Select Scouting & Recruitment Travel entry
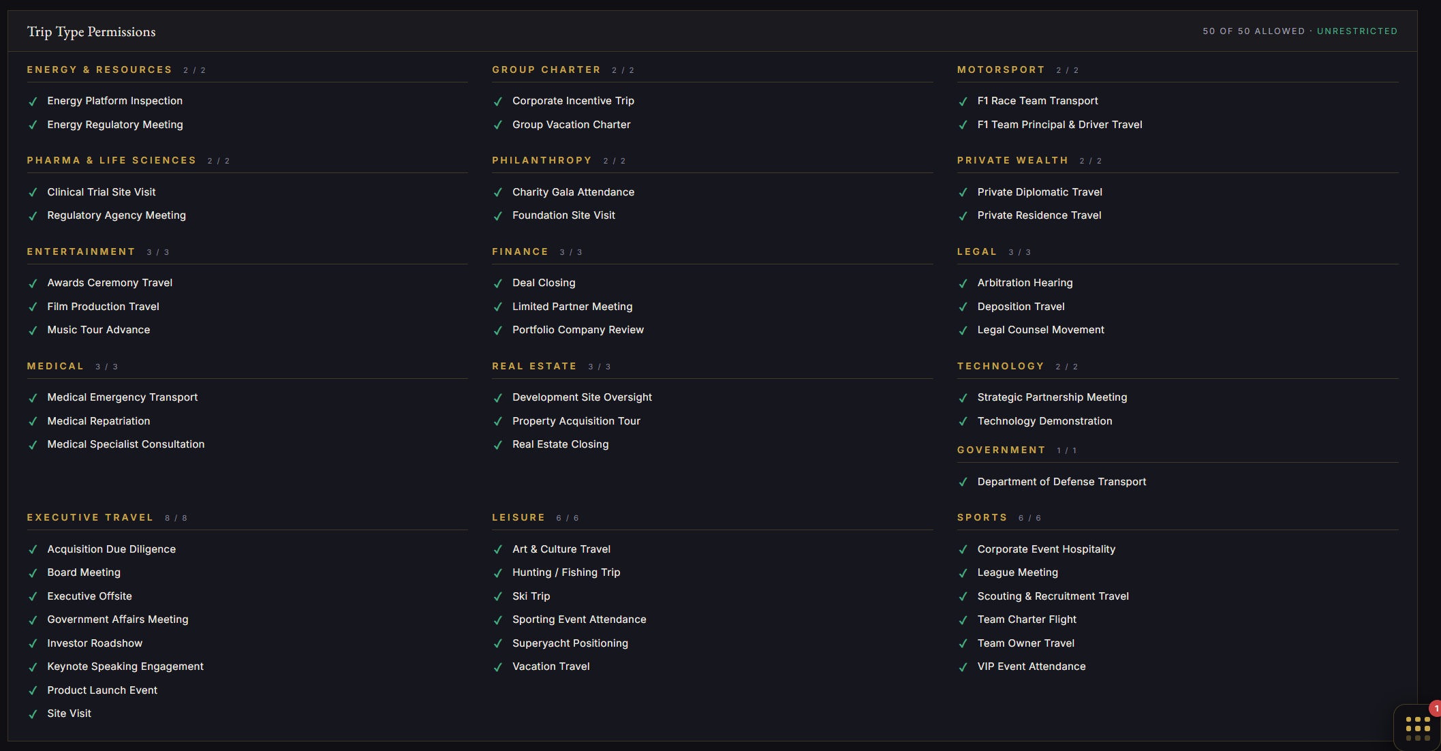 click(x=1053, y=596)
